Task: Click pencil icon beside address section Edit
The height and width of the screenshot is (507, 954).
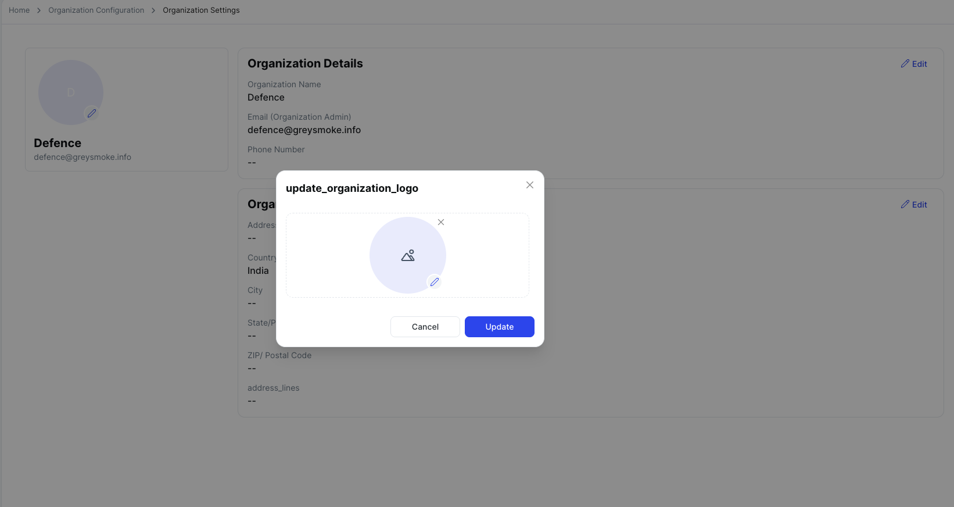Action: point(905,204)
